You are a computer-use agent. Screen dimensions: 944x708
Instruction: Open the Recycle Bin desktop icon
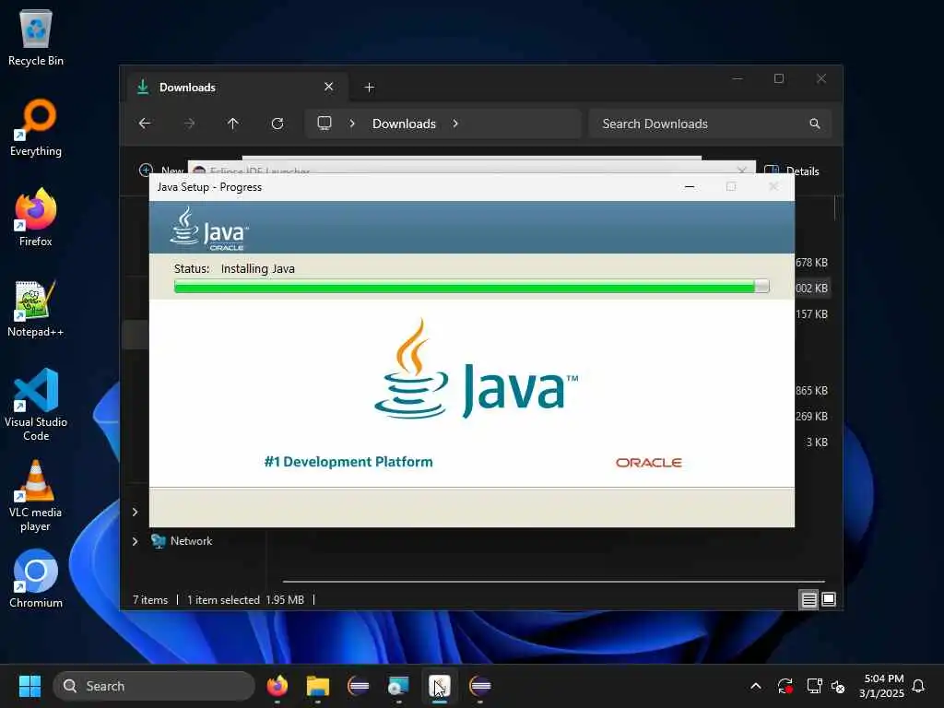pos(36,37)
